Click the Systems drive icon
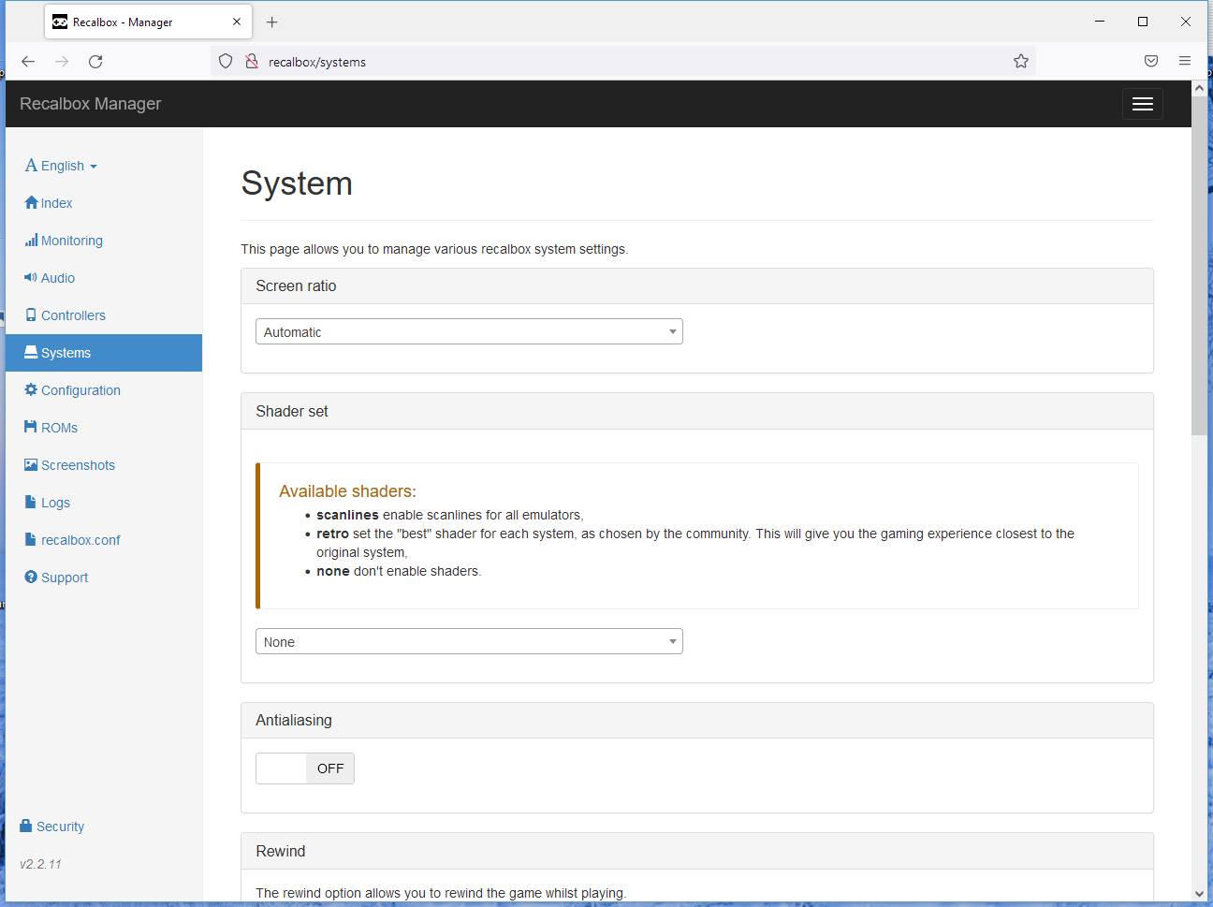 tap(31, 353)
